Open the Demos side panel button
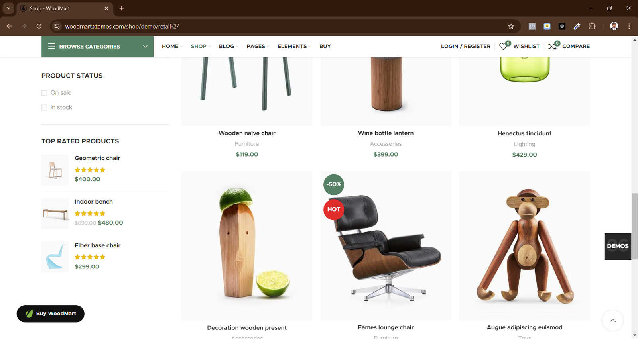This screenshot has width=638, height=339. tap(618, 246)
